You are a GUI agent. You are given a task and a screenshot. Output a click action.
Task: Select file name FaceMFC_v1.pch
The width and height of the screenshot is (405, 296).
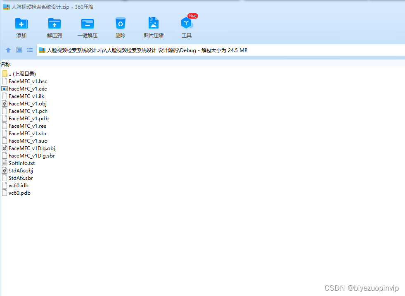tap(28, 111)
